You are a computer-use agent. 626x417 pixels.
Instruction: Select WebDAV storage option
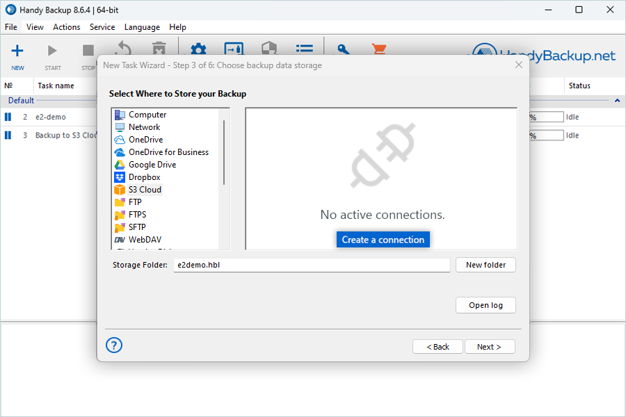[145, 239]
